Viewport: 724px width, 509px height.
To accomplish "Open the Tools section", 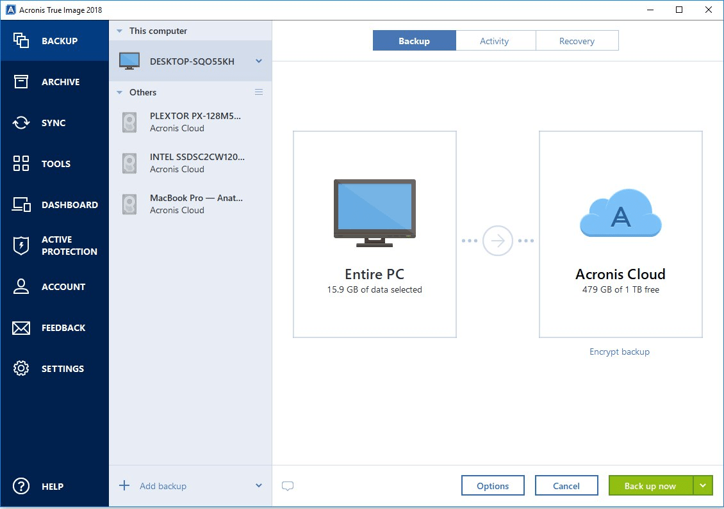I will click(56, 163).
